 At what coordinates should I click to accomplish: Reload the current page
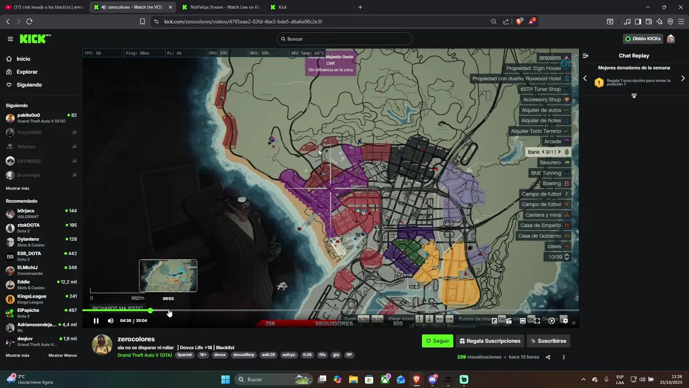29,22
